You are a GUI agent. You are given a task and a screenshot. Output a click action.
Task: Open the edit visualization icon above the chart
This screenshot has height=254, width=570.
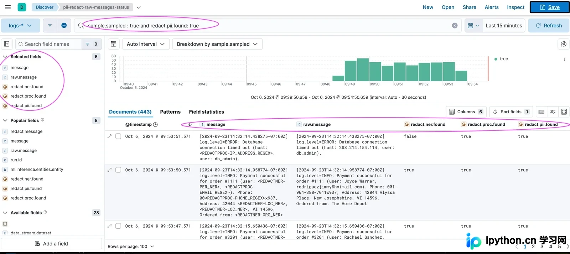point(563,44)
